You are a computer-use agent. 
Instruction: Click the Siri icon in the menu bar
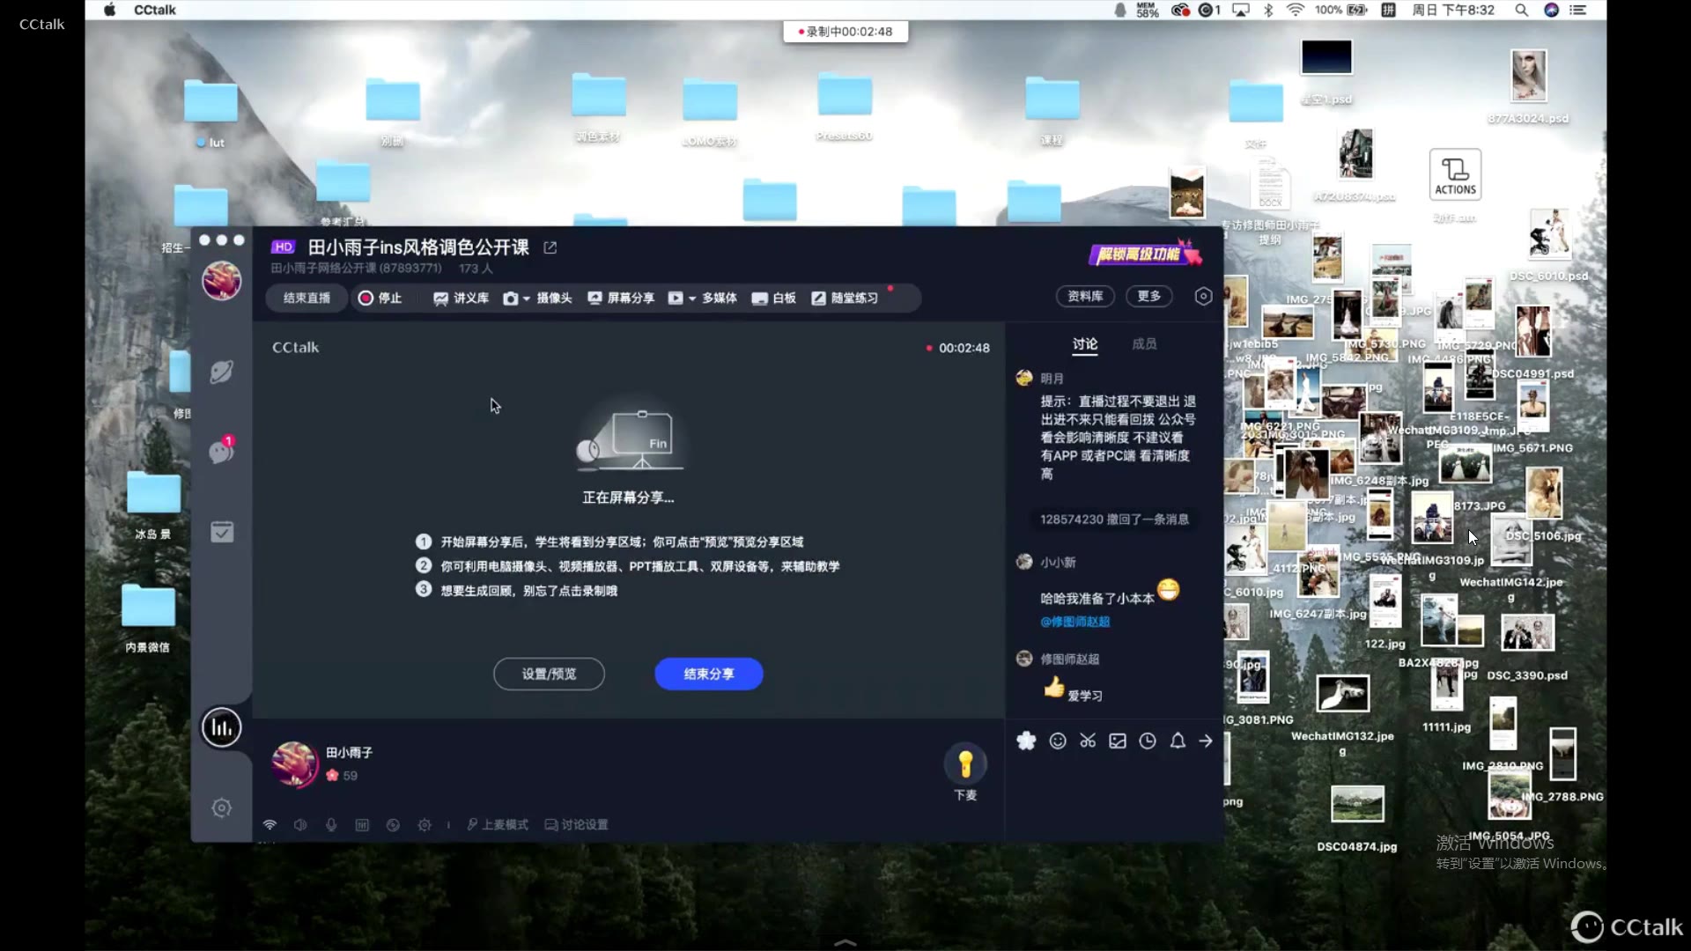[x=1551, y=10]
